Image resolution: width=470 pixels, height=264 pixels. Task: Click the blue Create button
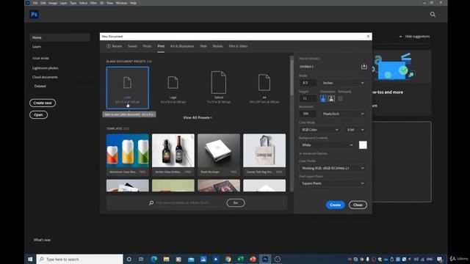click(x=335, y=205)
